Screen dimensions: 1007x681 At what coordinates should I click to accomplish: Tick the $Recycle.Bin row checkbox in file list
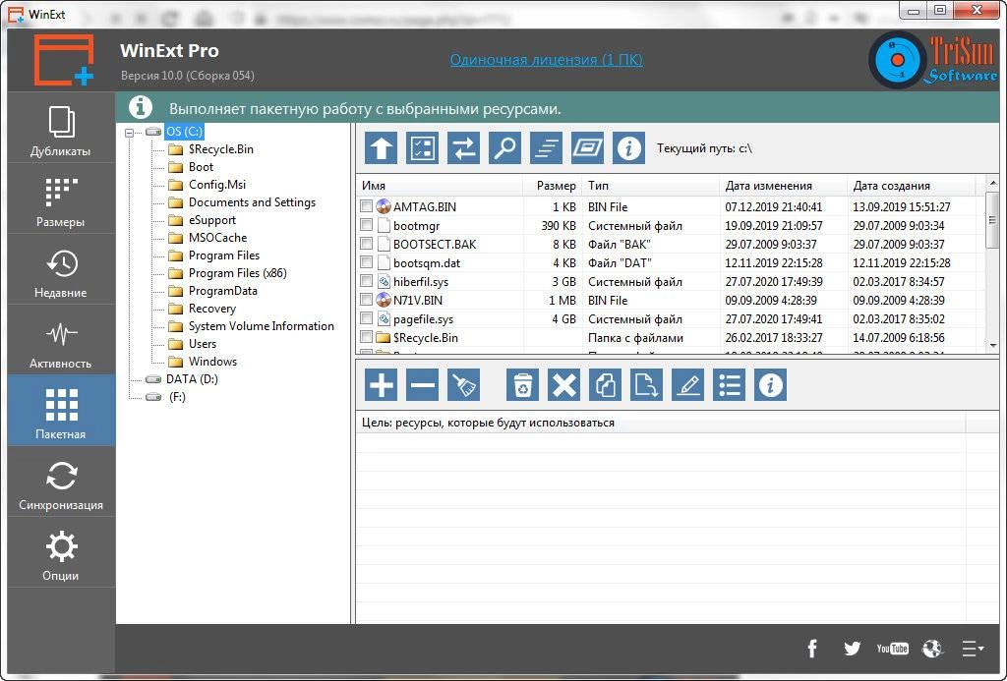(x=366, y=336)
